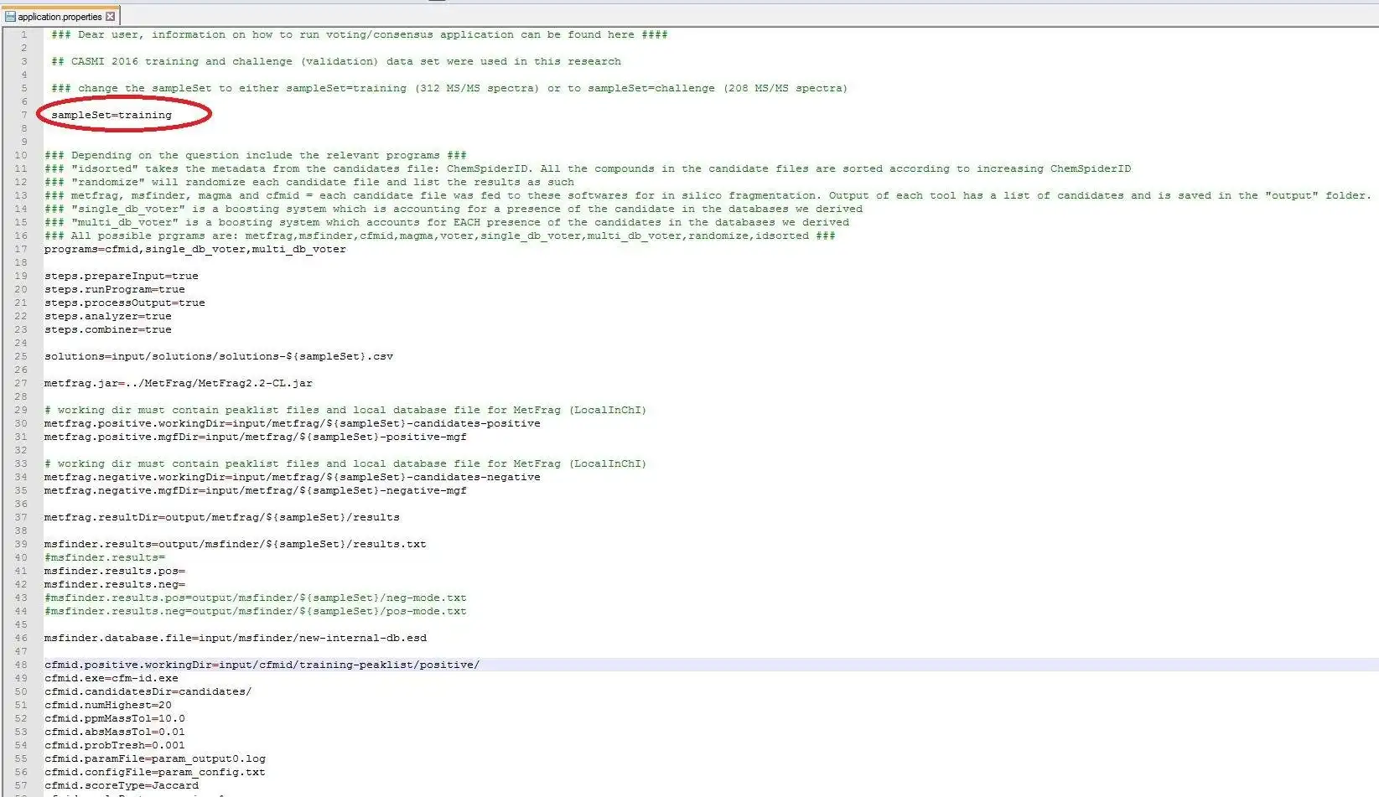Place cursor in sampleSet=training line
1379x797 pixels.
[111, 115]
